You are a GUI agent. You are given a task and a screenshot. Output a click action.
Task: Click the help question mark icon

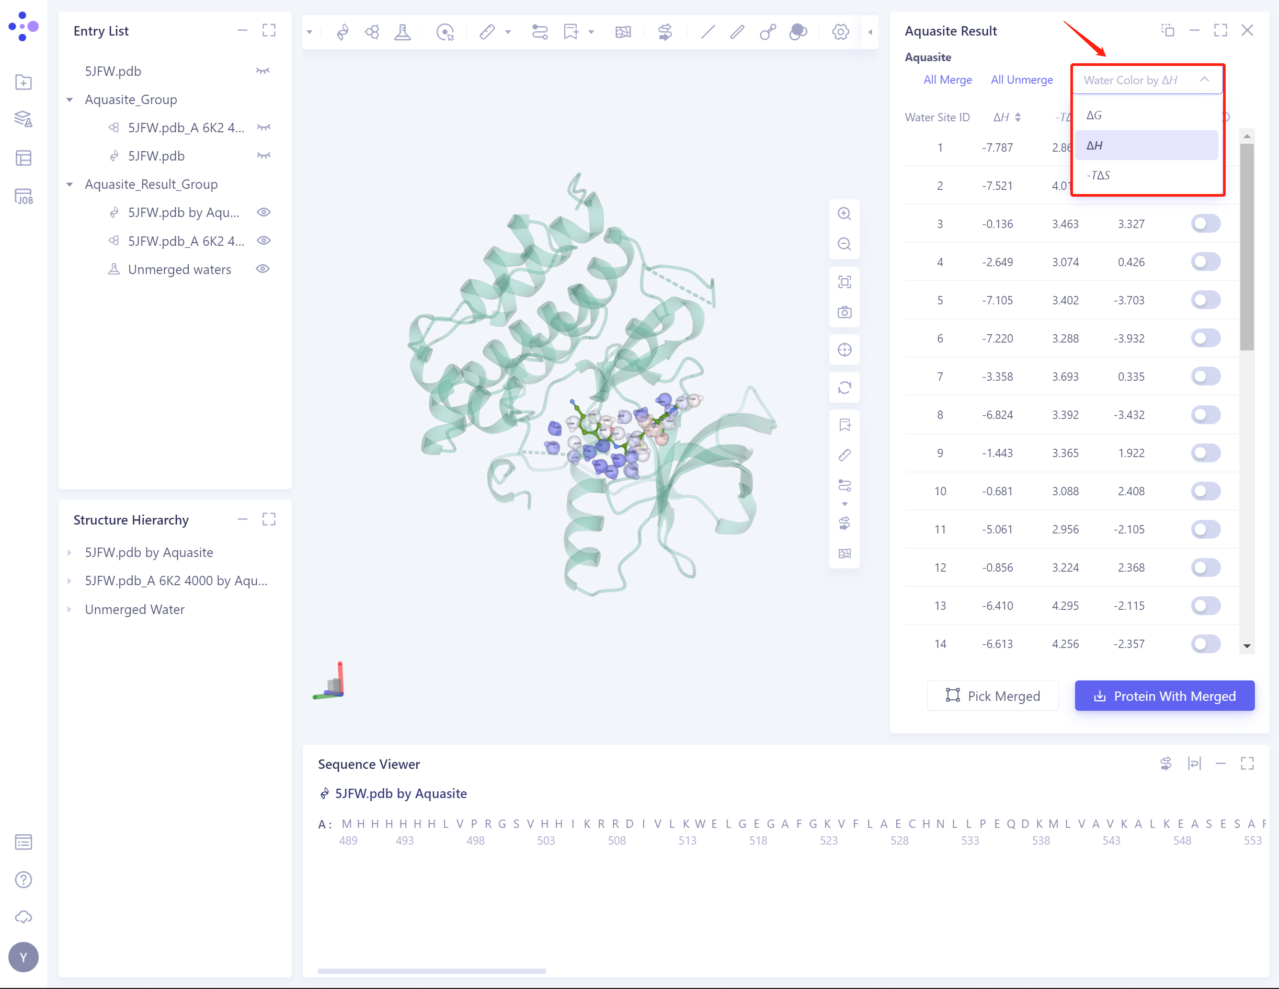coord(24,880)
